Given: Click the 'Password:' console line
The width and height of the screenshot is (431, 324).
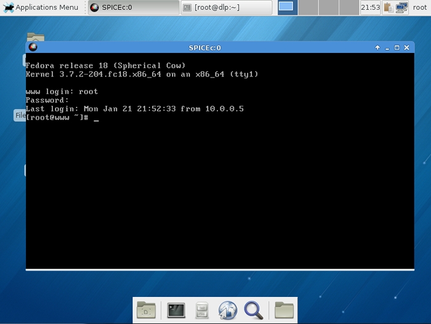Looking at the screenshot, I should coord(47,100).
